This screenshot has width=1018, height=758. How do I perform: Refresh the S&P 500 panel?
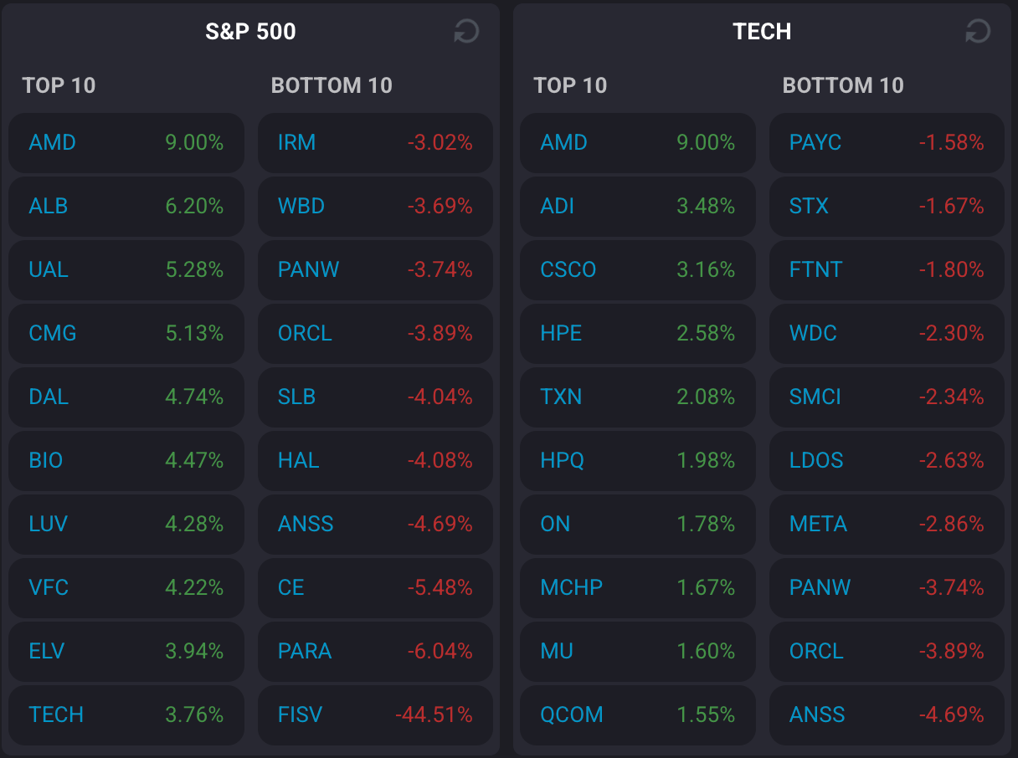click(x=465, y=32)
